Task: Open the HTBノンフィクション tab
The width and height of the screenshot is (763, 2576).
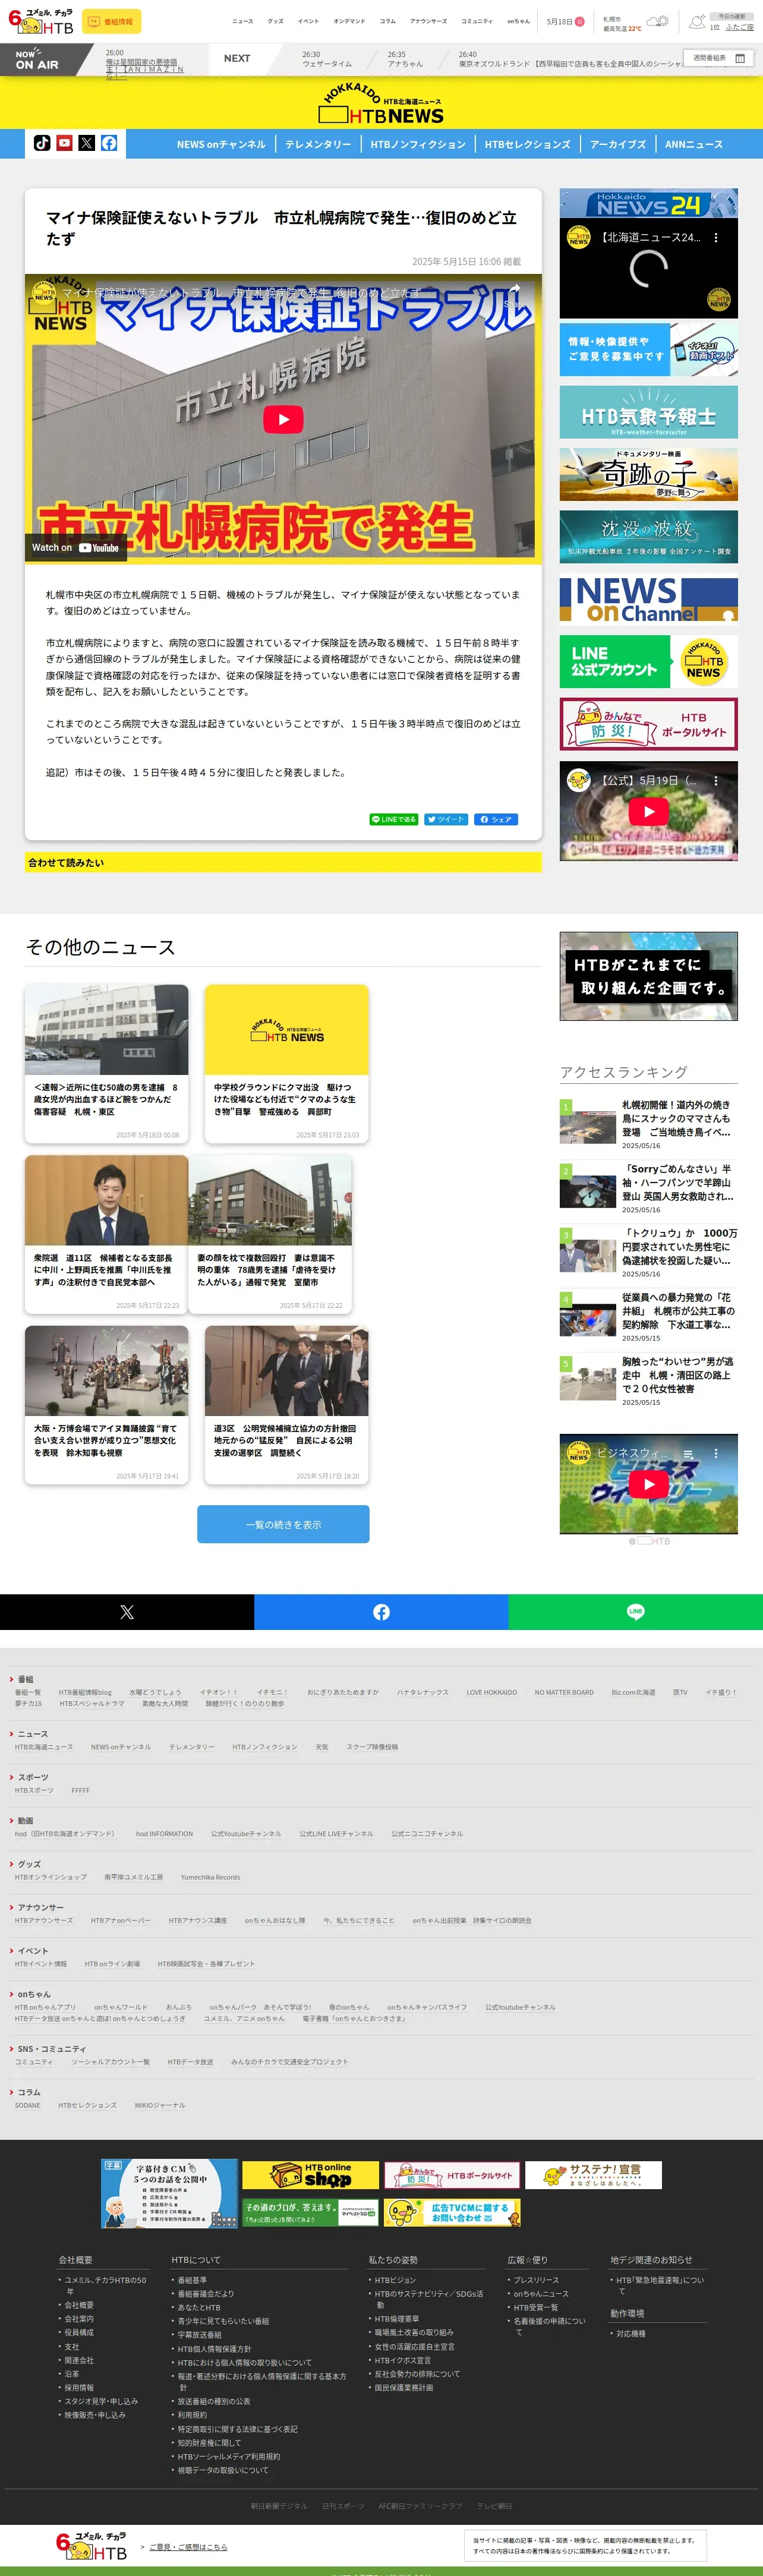Action: point(418,144)
